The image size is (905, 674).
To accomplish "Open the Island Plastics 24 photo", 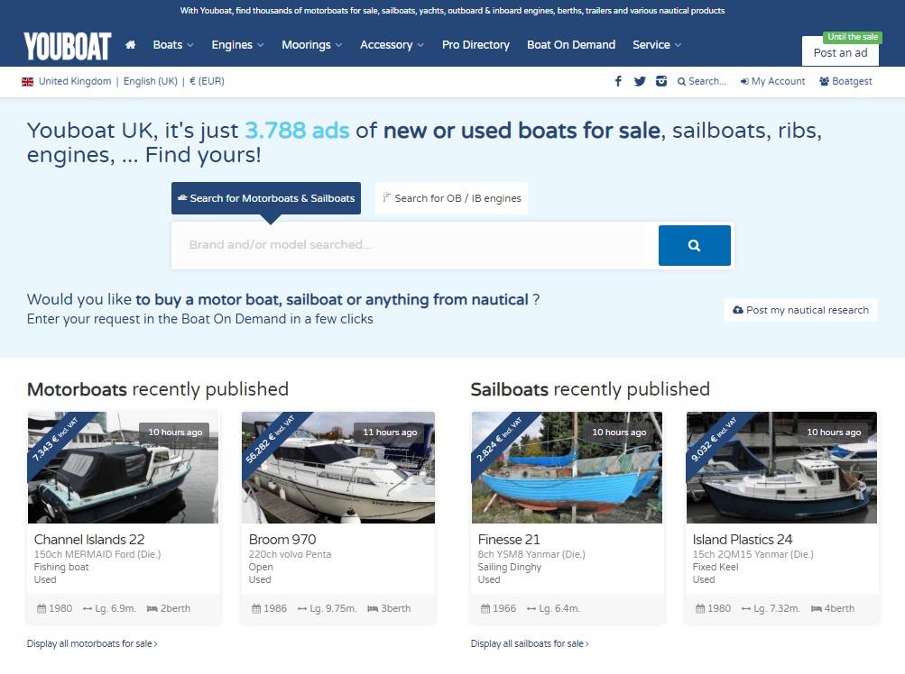I will pos(781,468).
